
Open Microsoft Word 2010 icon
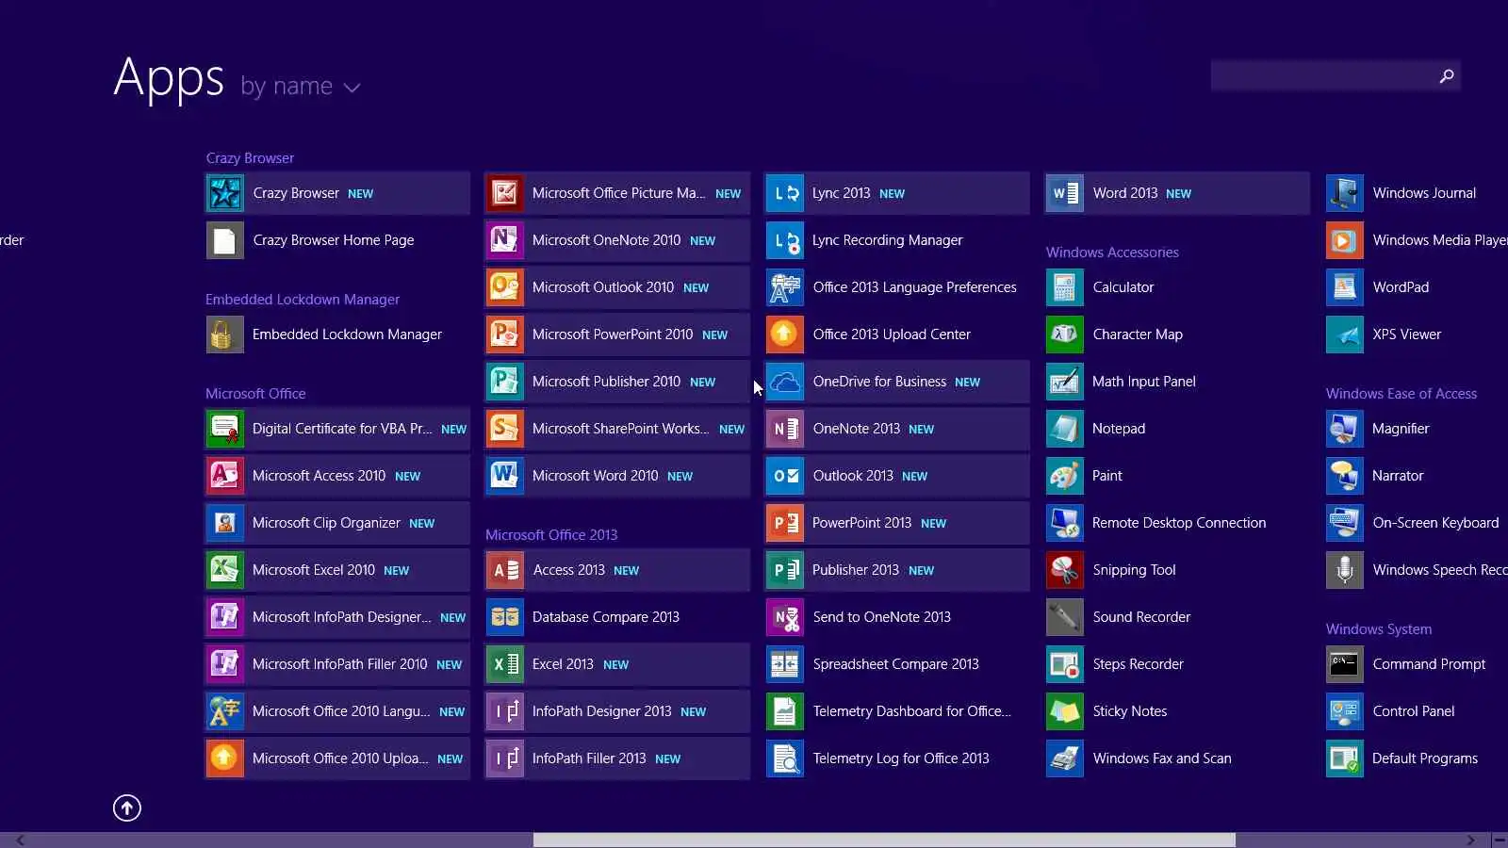pos(504,476)
